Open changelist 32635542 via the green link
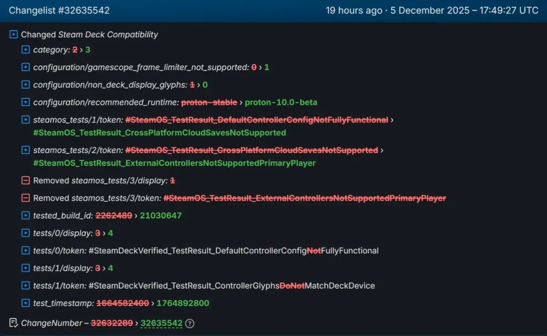 (x=161, y=323)
